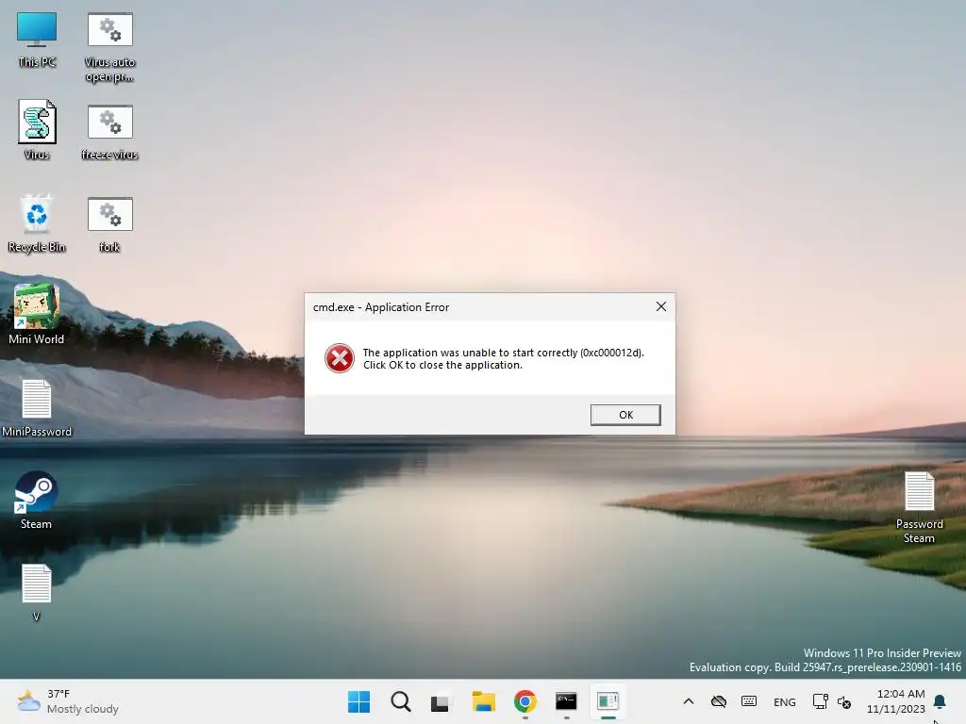Open Task View from the taskbar
The width and height of the screenshot is (966, 724).
440,701
